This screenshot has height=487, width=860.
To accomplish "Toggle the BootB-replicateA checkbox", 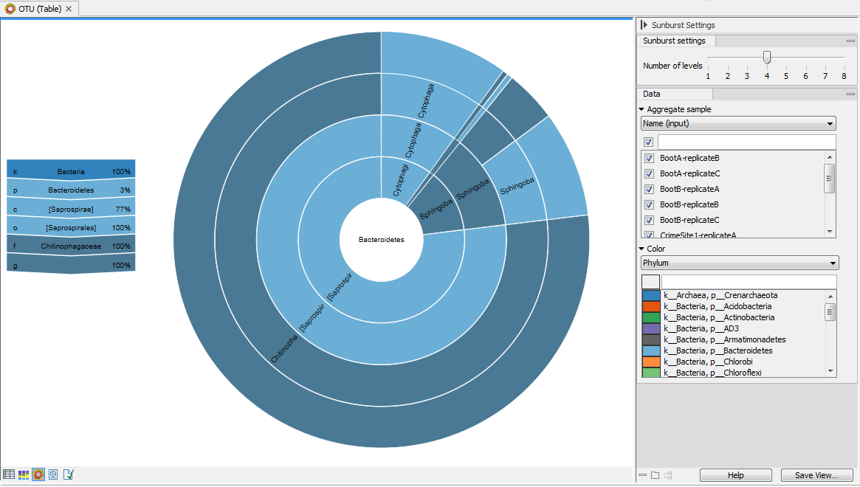I will (x=649, y=189).
